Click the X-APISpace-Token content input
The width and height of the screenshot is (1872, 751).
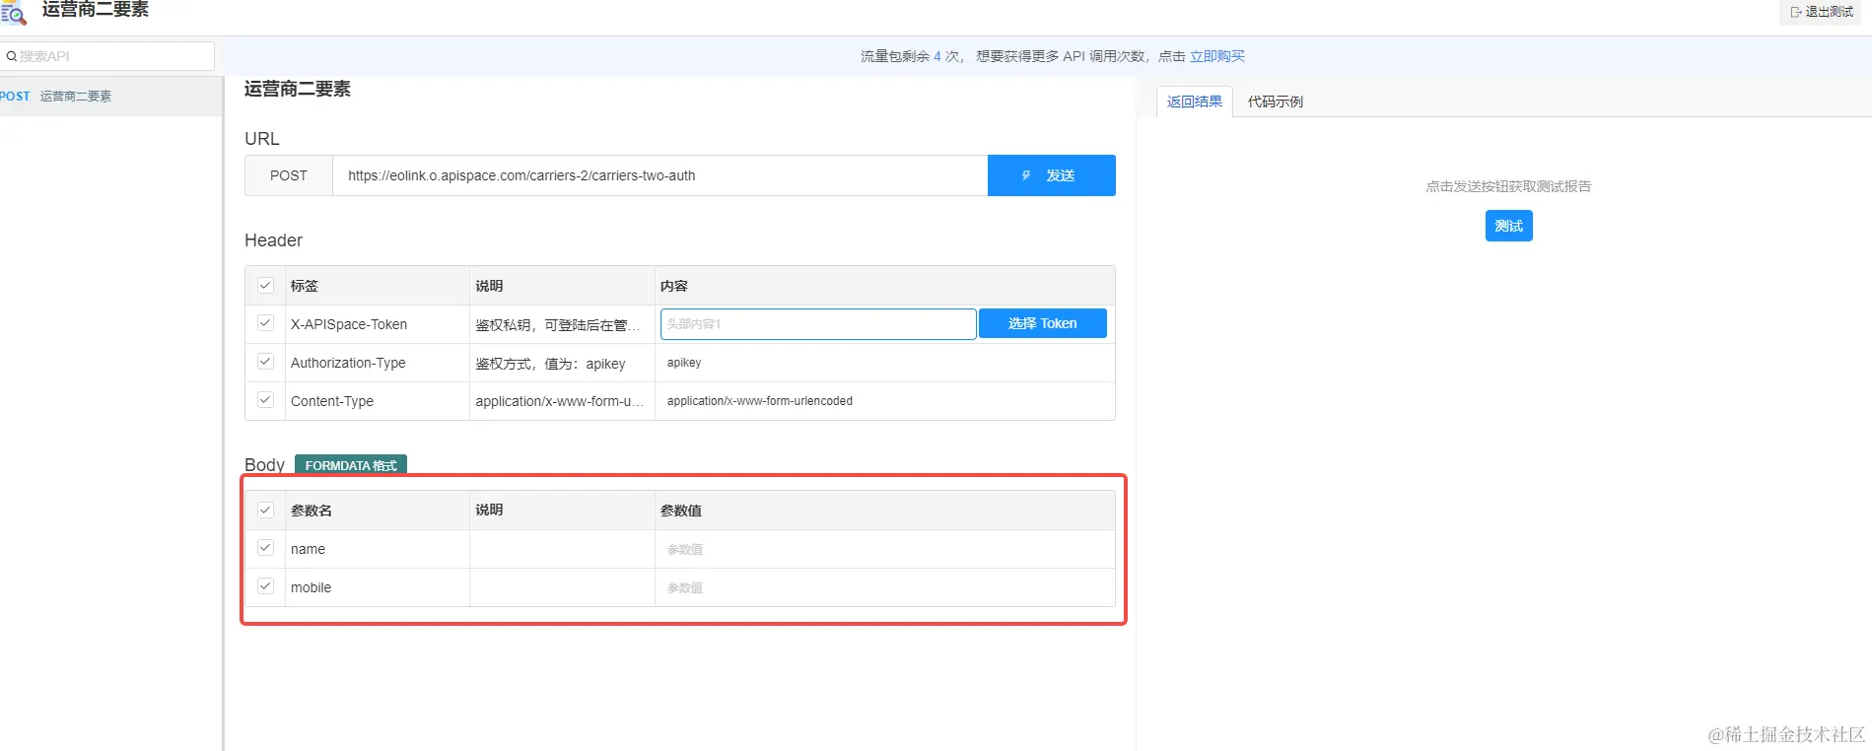pos(818,323)
